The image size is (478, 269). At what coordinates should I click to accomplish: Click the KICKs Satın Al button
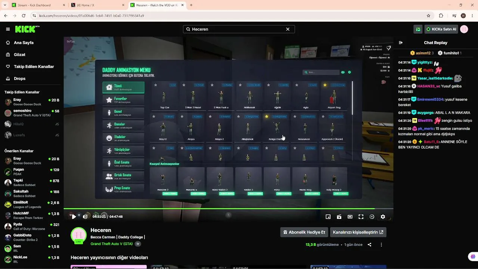441,29
